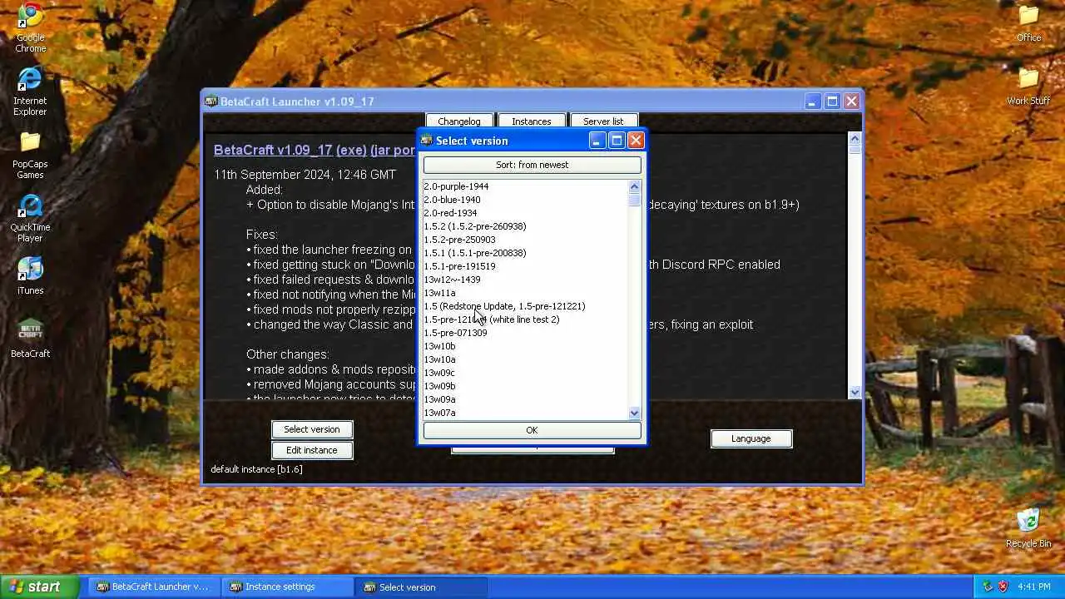The height and width of the screenshot is (599, 1065).
Task: Click changelog scrollbar up arrow in launcher
Action: pos(854,139)
